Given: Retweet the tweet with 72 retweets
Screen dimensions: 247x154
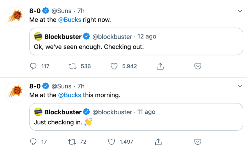Looking at the screenshot, I should click(x=72, y=142).
